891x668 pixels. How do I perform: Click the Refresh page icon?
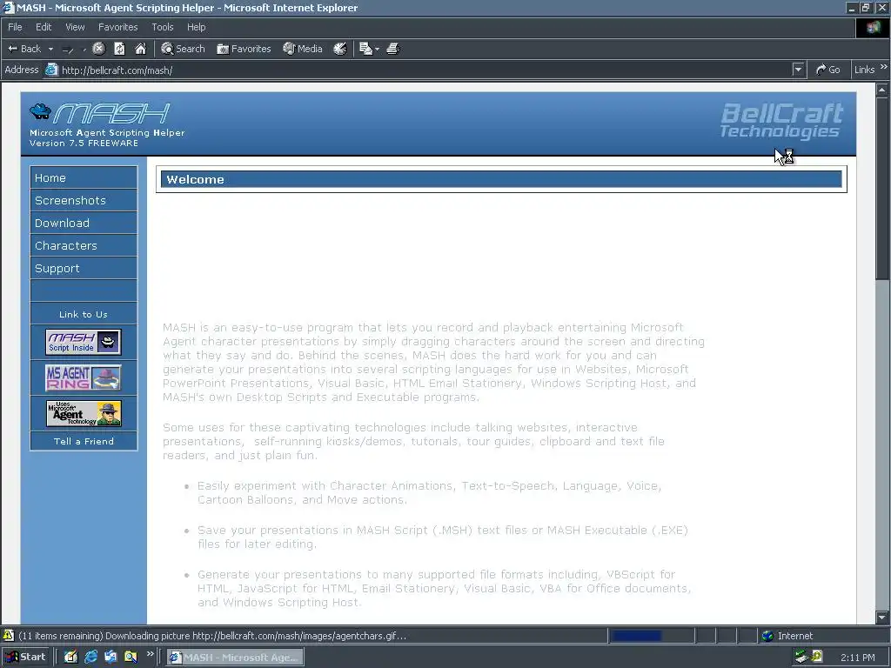[119, 49]
